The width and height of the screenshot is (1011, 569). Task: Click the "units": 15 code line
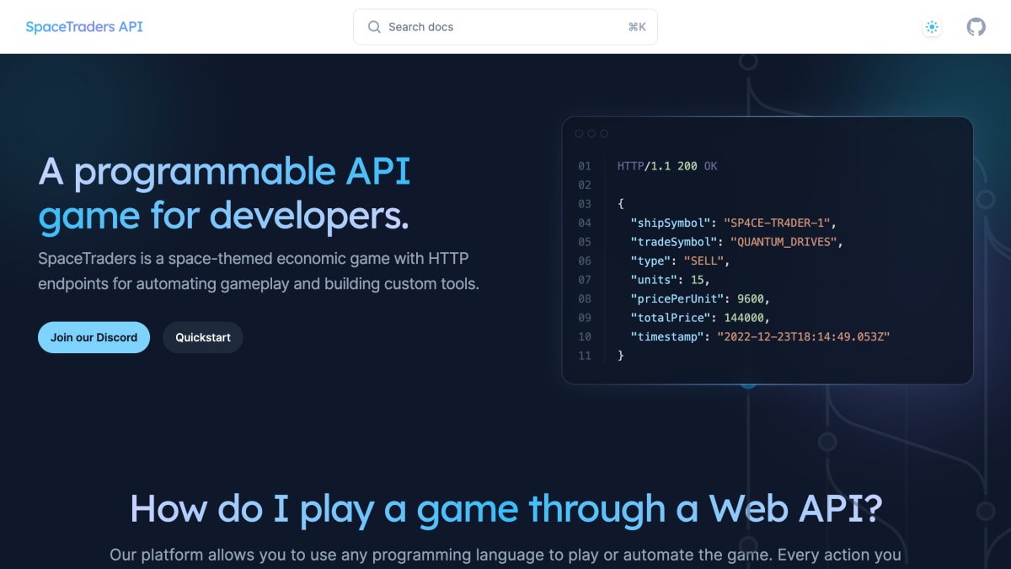pos(670,280)
